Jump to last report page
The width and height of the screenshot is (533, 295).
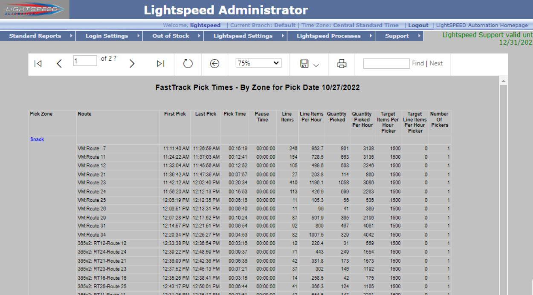[x=160, y=64]
